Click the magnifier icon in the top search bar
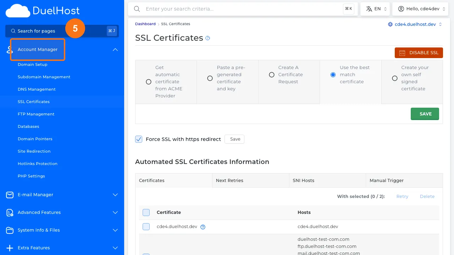The height and width of the screenshot is (255, 454). point(137,9)
